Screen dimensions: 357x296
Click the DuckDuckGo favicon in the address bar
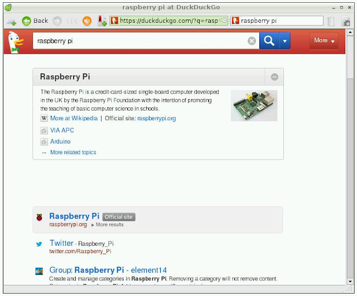pyautogui.click(x=114, y=21)
